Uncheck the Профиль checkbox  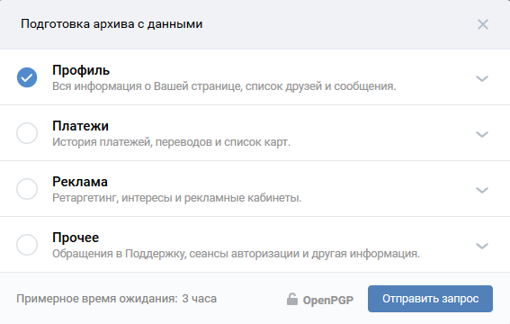pos(27,77)
